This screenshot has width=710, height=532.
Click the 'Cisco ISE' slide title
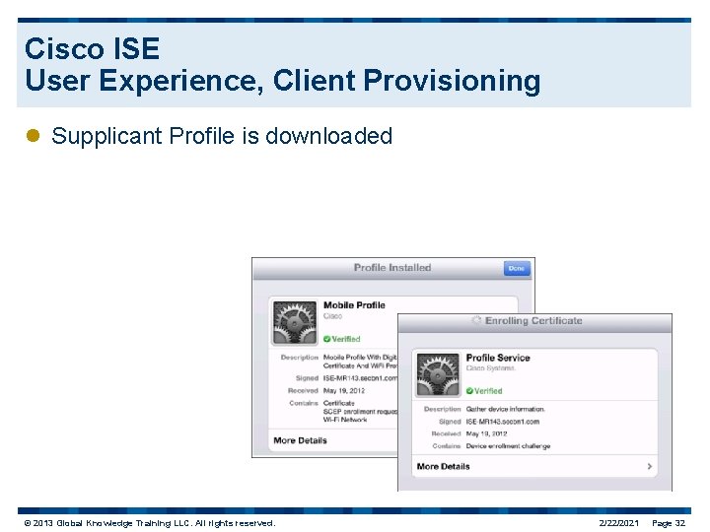[93, 48]
